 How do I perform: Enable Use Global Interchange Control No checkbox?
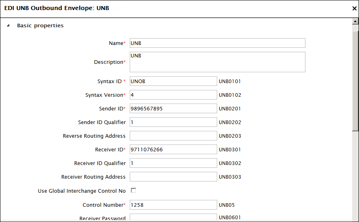point(133,190)
